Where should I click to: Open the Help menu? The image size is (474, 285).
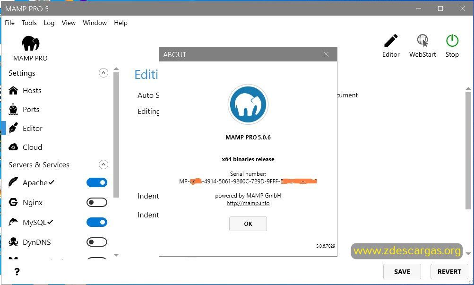[121, 23]
